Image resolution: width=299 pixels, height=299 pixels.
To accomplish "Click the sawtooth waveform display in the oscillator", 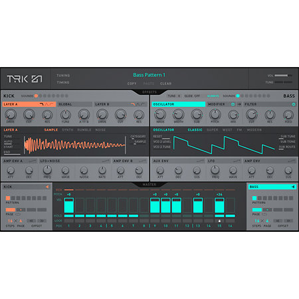I will point(224,145).
